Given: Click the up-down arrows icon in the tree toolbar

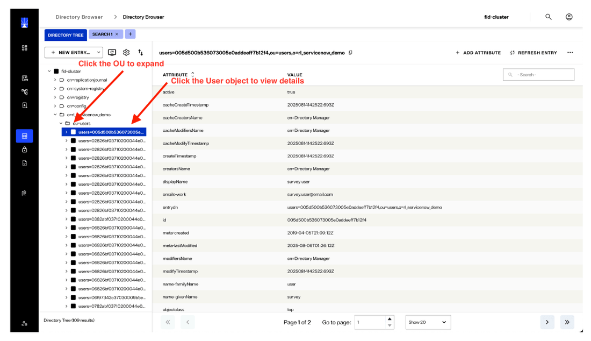Looking at the screenshot, I should [x=141, y=52].
